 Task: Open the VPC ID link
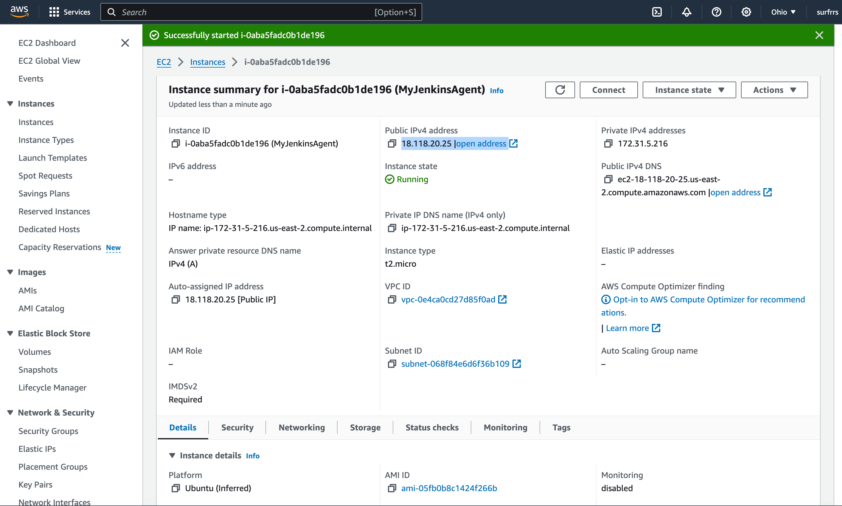pos(448,299)
